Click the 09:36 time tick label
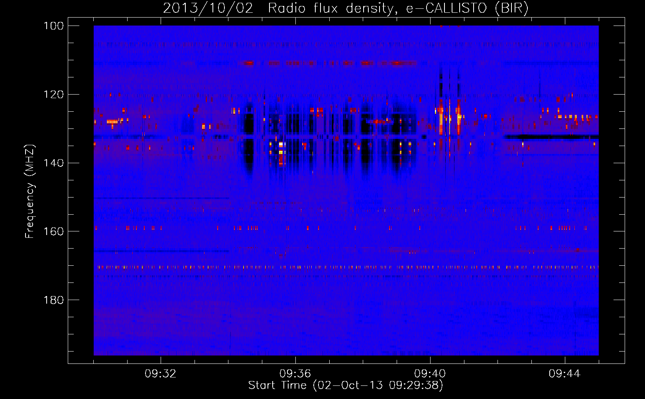 pyautogui.click(x=295, y=374)
